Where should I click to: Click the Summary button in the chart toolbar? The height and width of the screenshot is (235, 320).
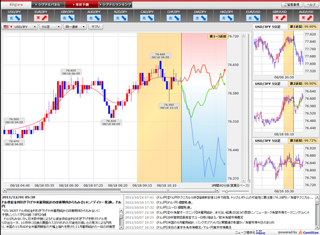pos(95,27)
